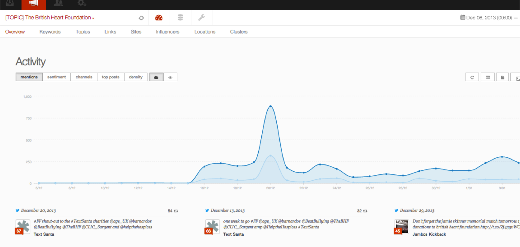Switch chart to sentiment view
The height and width of the screenshot is (247, 520).
point(56,77)
